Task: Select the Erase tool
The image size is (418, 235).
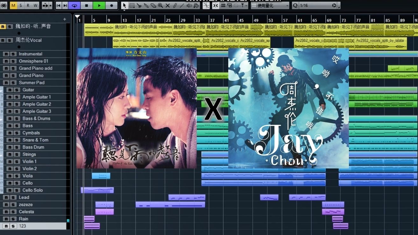Action: click(153, 5)
